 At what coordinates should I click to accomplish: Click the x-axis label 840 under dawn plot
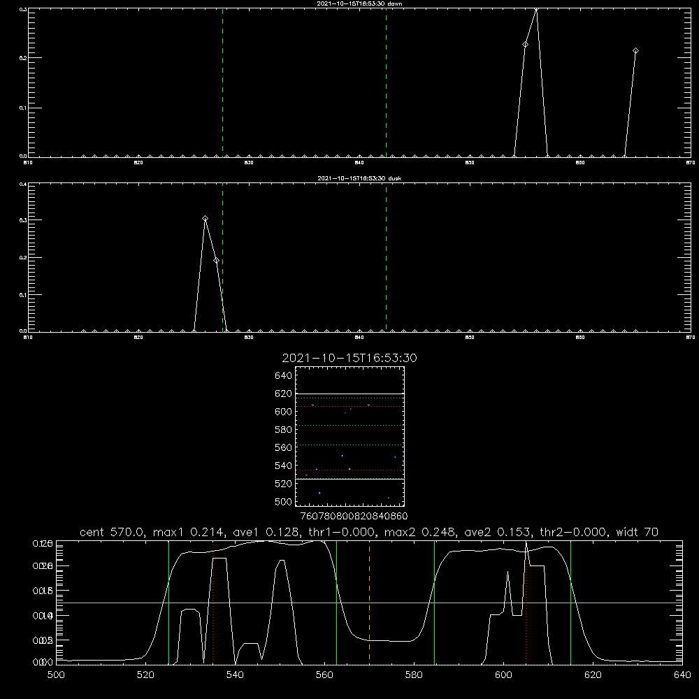point(359,163)
